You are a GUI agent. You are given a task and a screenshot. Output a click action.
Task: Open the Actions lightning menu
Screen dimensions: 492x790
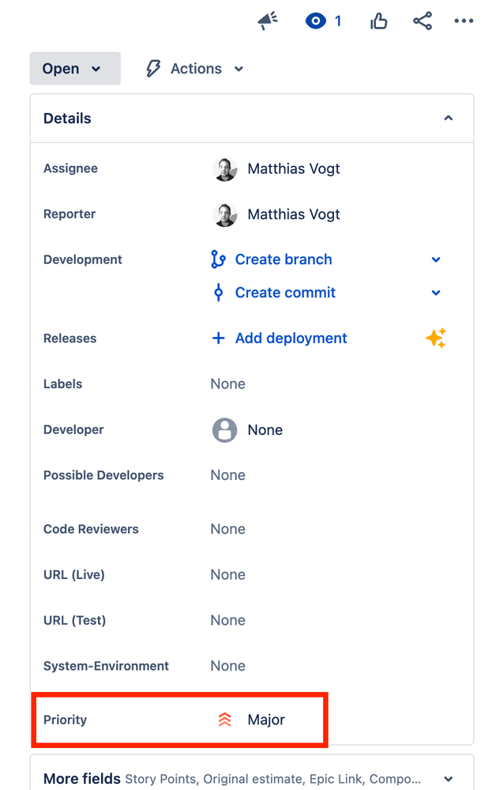pyautogui.click(x=195, y=69)
